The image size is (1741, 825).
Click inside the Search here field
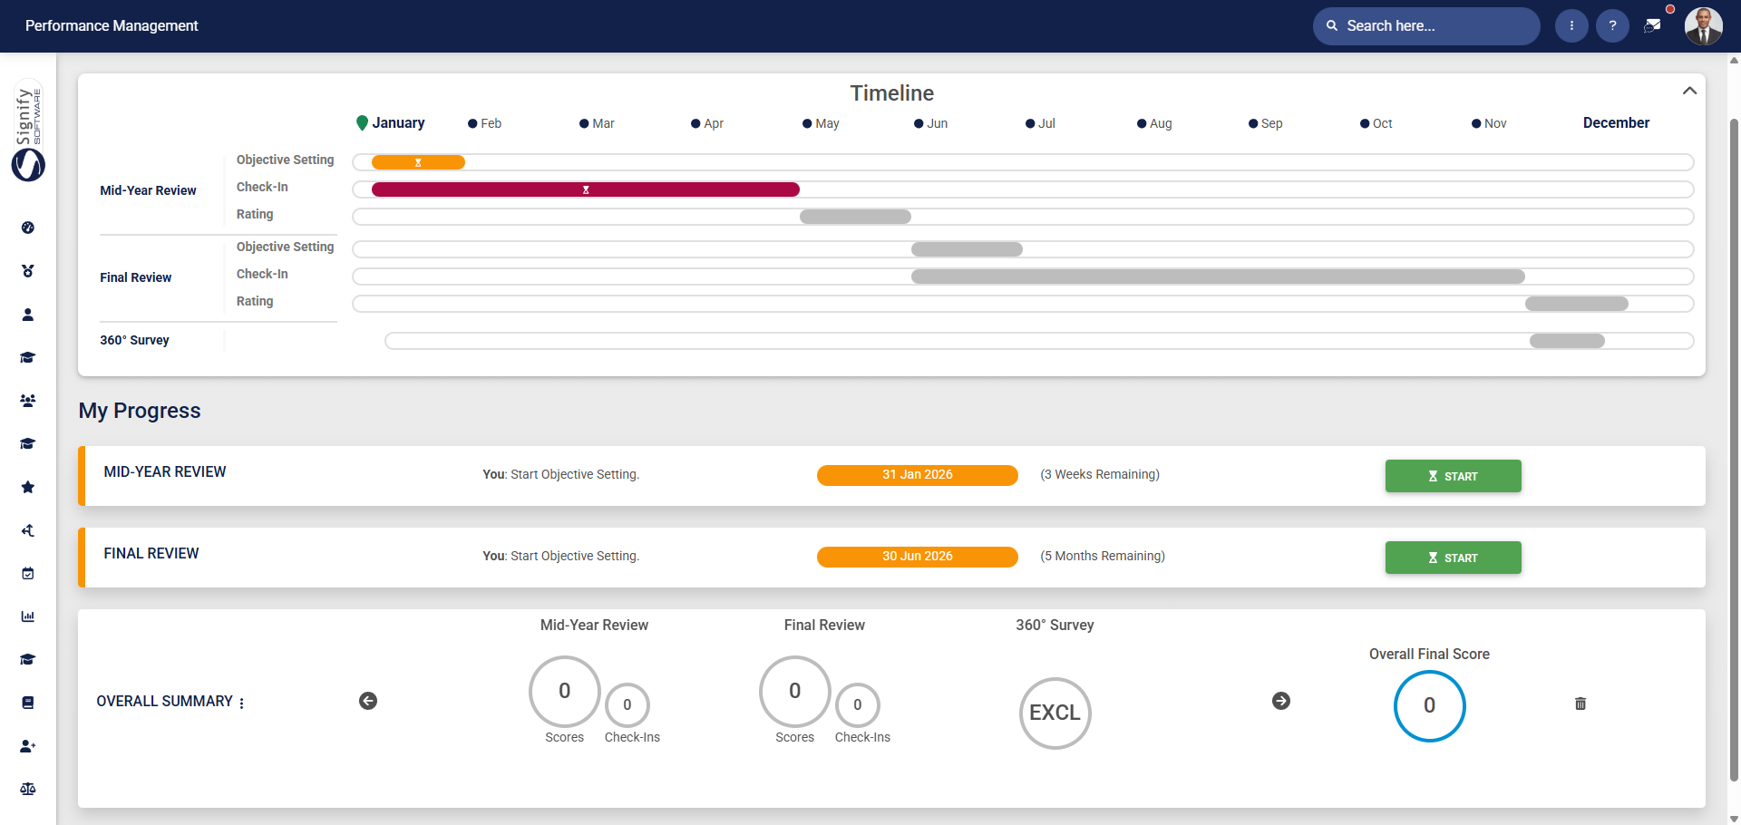point(1424,26)
